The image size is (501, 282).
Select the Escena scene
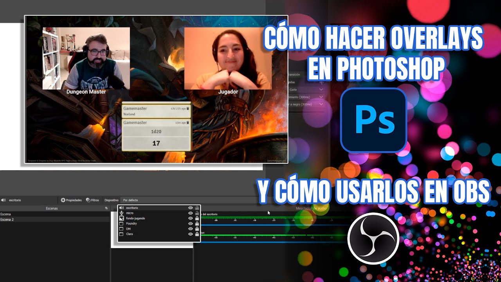click(x=55, y=214)
